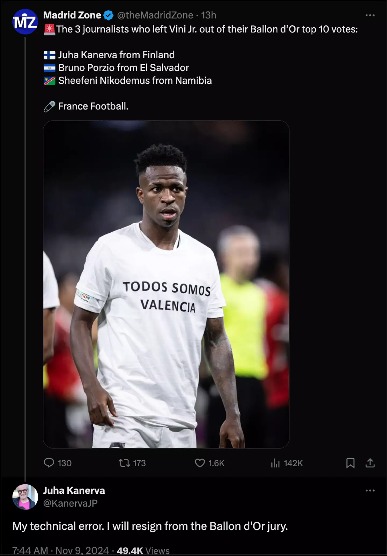Open the view analytics icon showing 142K

[x=275, y=463]
